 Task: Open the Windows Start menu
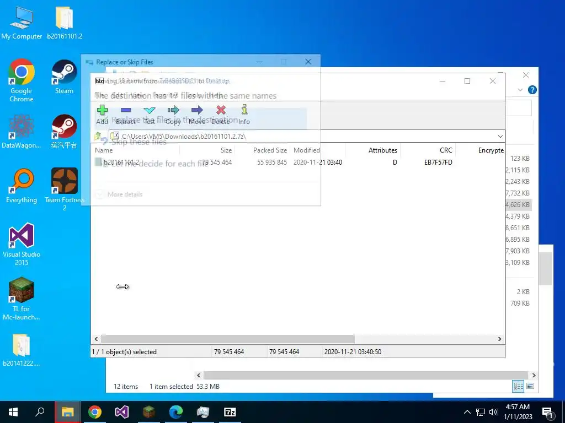(13, 412)
